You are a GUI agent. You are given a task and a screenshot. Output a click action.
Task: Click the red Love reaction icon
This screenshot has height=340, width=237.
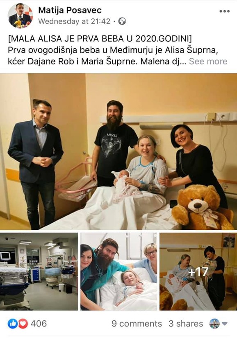coord(23,324)
